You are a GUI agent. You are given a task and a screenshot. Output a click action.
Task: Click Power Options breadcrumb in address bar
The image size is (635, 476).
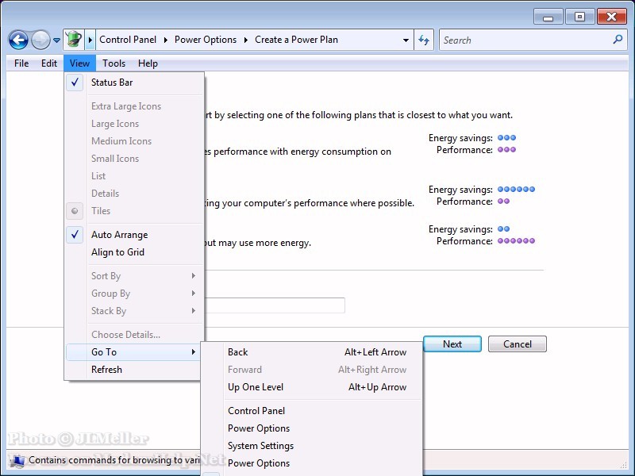pyautogui.click(x=206, y=40)
